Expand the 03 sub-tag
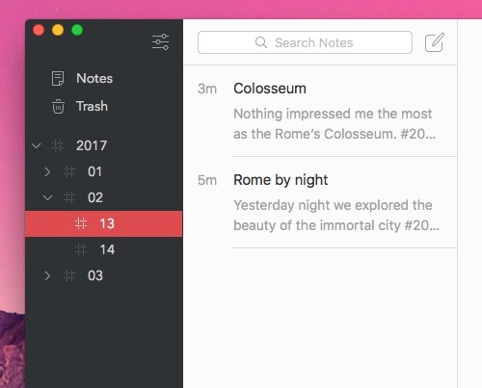 47,275
